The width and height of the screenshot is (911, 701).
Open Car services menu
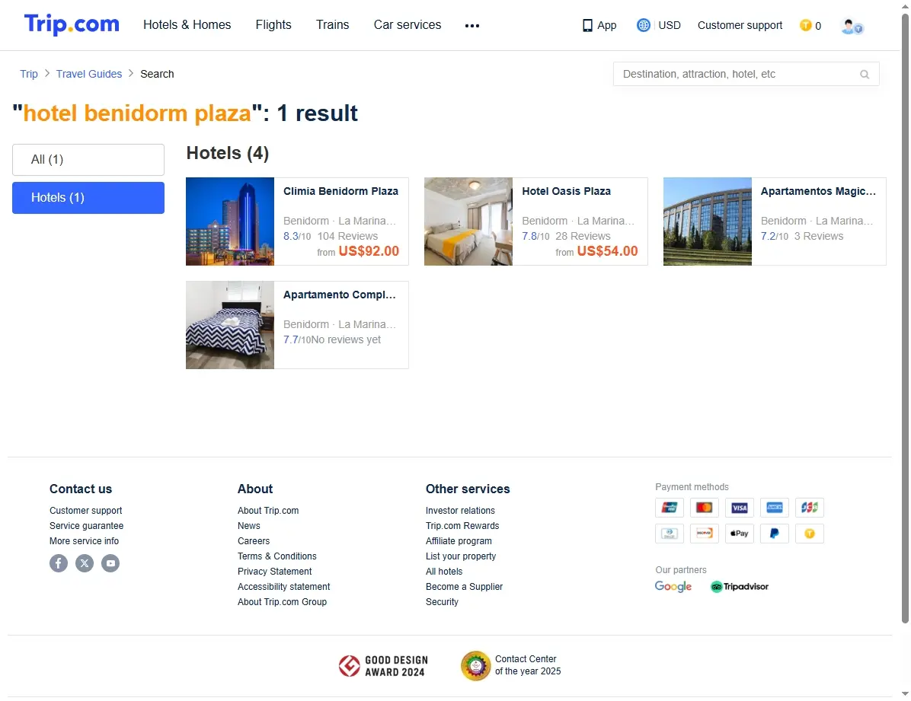pos(408,25)
